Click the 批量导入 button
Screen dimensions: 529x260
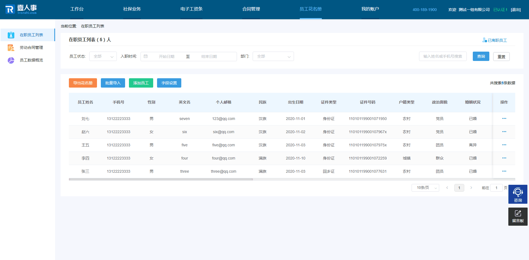113,83
